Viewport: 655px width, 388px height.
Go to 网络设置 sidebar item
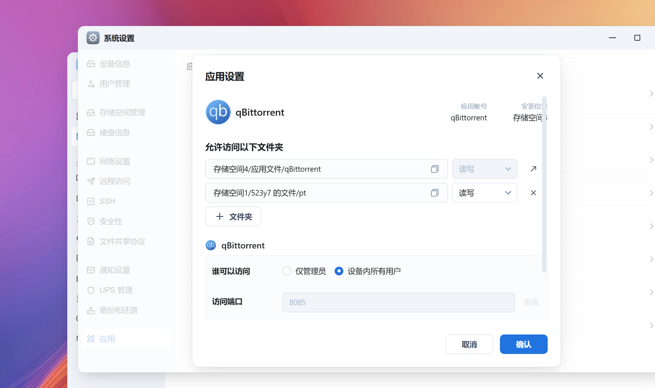pyautogui.click(x=114, y=161)
